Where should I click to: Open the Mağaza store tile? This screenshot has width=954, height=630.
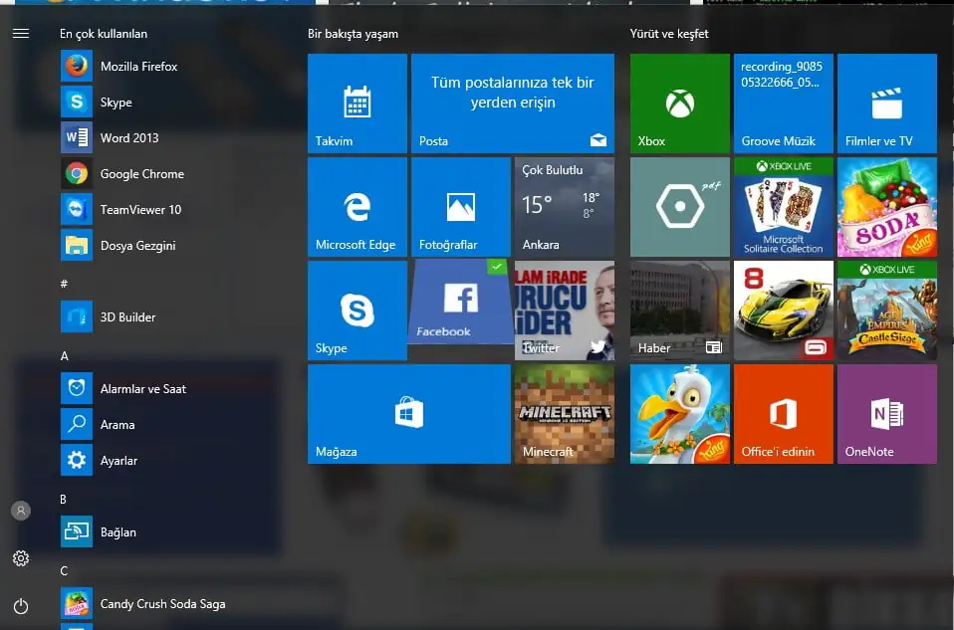pyautogui.click(x=408, y=414)
